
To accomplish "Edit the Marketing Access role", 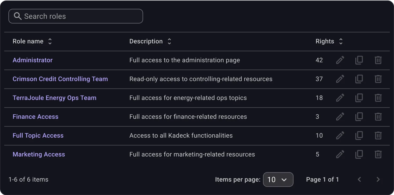I will coord(340,154).
